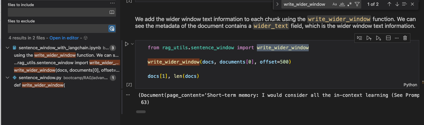The width and height of the screenshot is (424, 125).
Task: Run cell by line in cell toolbar
Action: click(360, 38)
